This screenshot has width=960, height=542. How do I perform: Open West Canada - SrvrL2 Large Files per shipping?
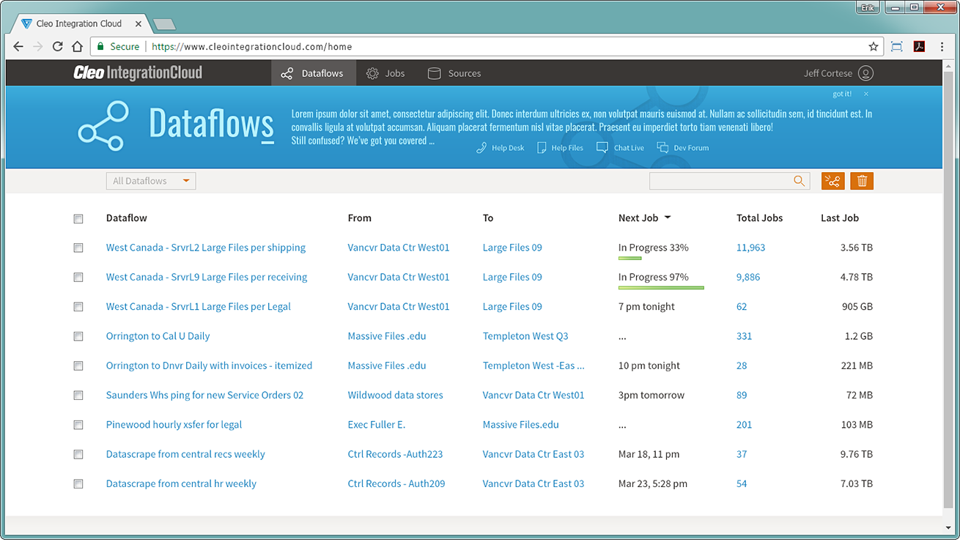pyautogui.click(x=206, y=248)
